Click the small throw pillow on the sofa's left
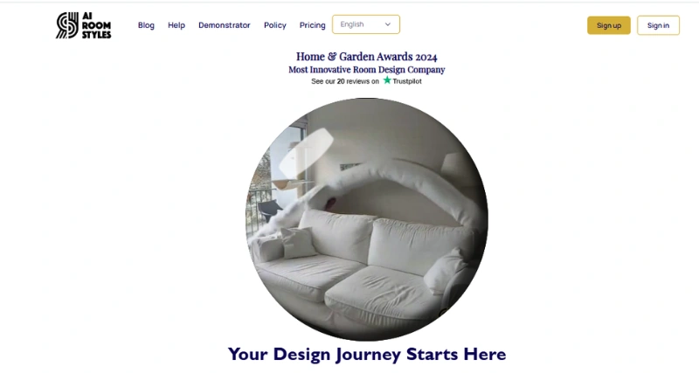This screenshot has height=373, width=699. point(298,242)
